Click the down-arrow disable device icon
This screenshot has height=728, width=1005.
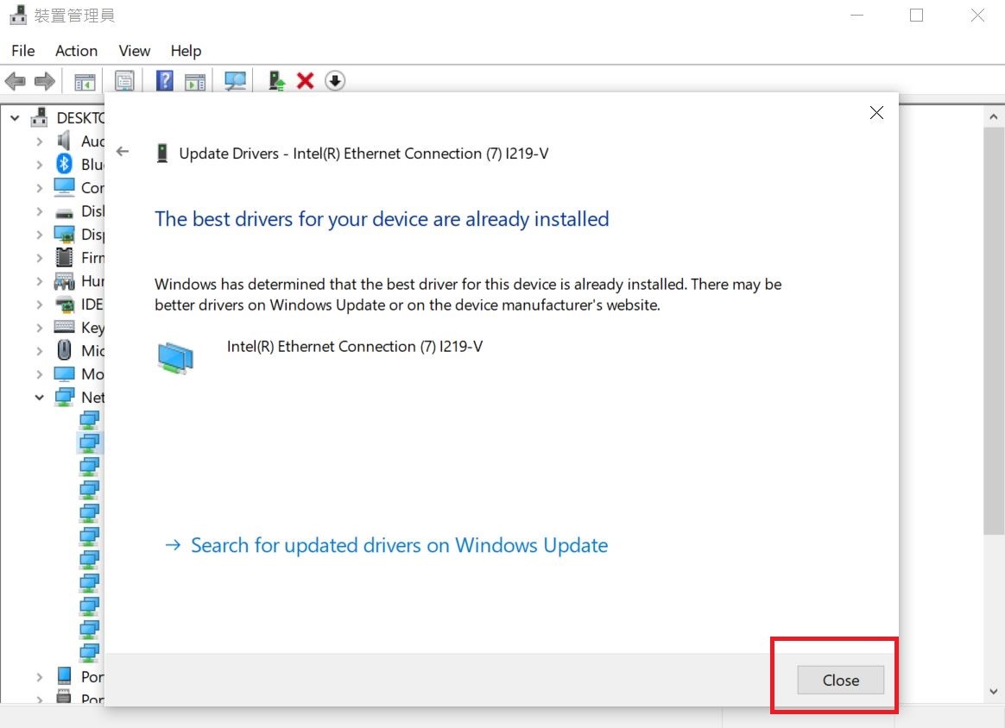point(335,80)
